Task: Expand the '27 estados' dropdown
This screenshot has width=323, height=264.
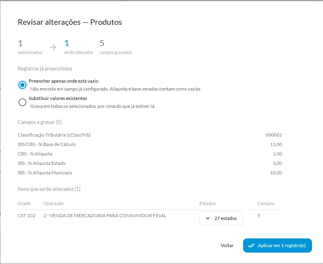Action: pos(221,218)
